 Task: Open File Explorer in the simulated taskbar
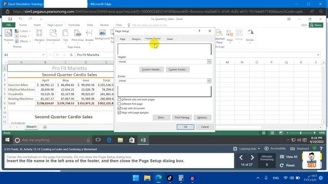coord(120,140)
